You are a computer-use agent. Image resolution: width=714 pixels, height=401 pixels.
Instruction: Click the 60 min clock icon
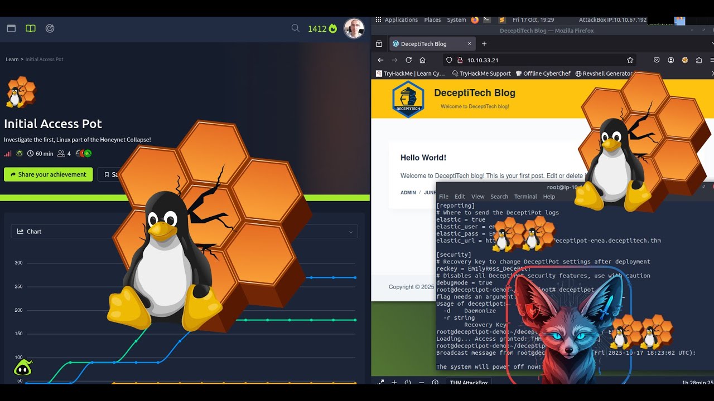[x=30, y=154]
